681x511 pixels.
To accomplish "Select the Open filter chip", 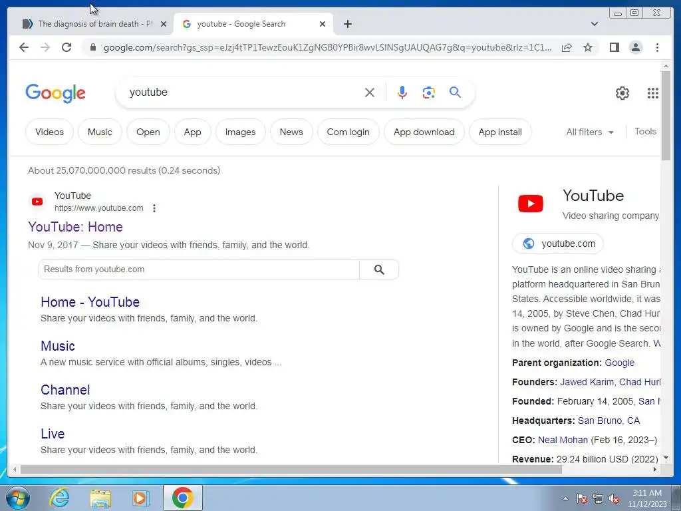I will [148, 132].
